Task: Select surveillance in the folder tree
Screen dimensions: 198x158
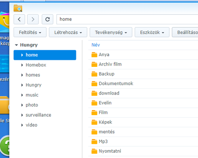Action: pos(38,115)
